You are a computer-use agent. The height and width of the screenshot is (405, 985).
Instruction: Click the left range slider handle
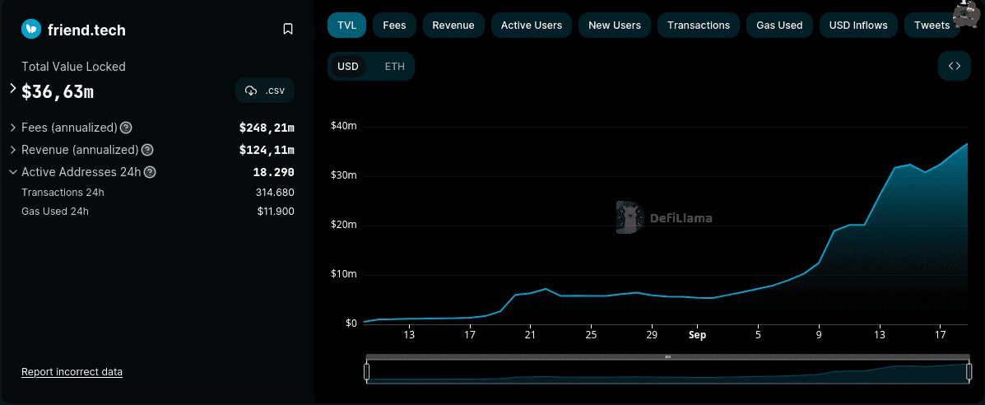[x=367, y=372]
